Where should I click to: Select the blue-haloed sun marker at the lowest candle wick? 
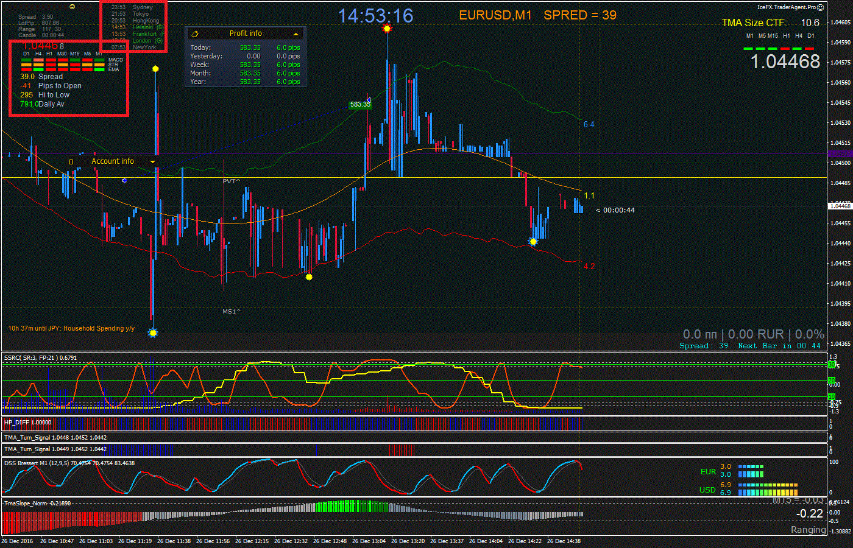(153, 332)
